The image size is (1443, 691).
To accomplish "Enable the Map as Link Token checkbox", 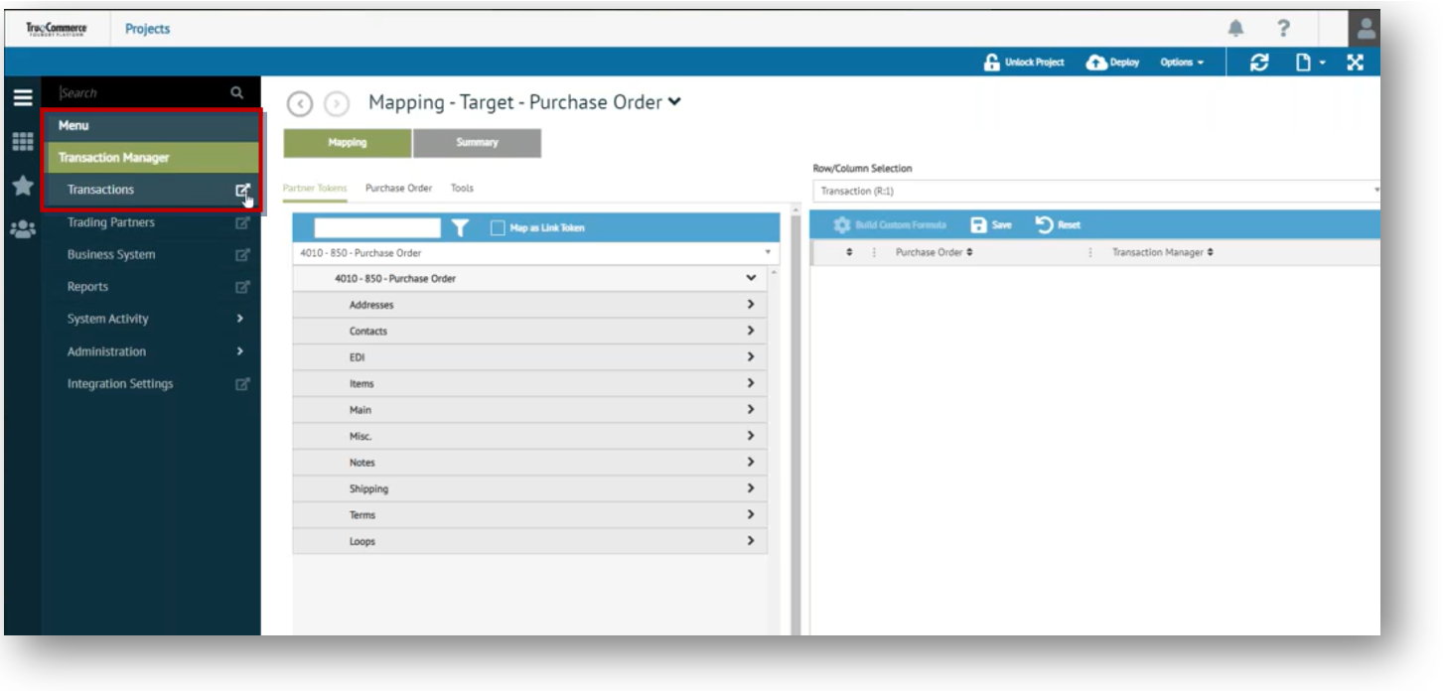I will tap(499, 228).
